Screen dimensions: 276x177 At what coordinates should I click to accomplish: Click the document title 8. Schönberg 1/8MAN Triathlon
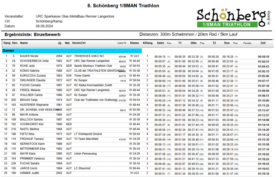[123, 6]
